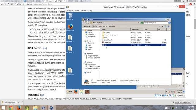Click the Search EQOA_Server field

click(156, 23)
